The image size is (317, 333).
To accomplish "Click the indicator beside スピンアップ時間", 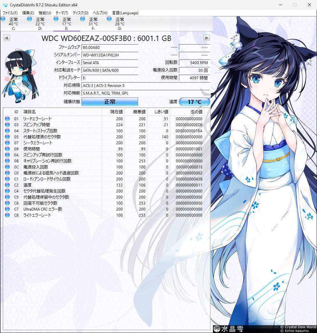I will 7,125.
